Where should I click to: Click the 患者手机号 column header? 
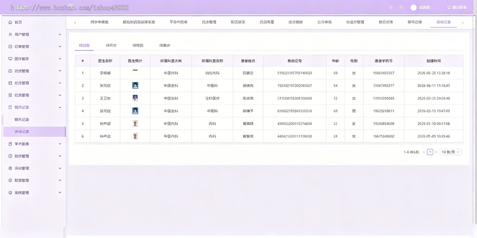[x=384, y=61]
